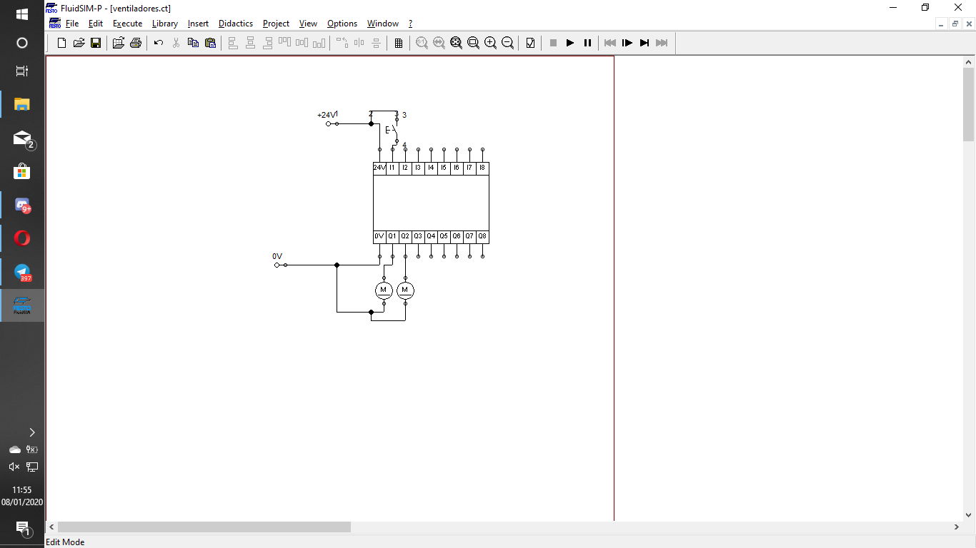Select the right motor M symbol
Viewport: 976px width, 548px height.
click(x=405, y=290)
